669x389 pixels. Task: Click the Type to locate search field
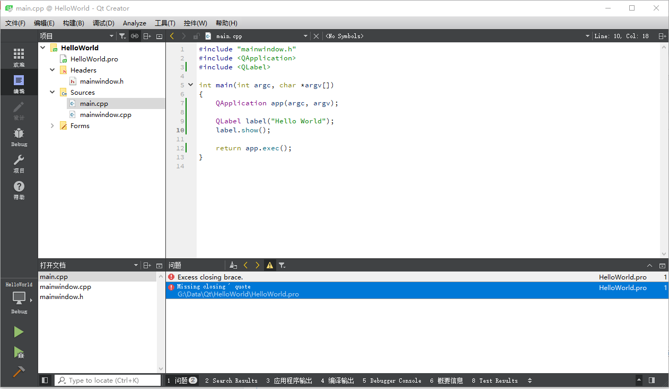tap(108, 380)
